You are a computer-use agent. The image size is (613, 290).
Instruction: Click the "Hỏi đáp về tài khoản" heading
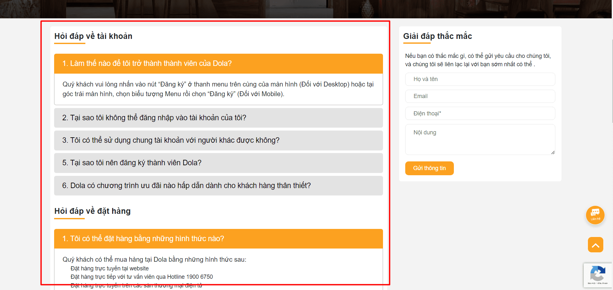tap(93, 36)
